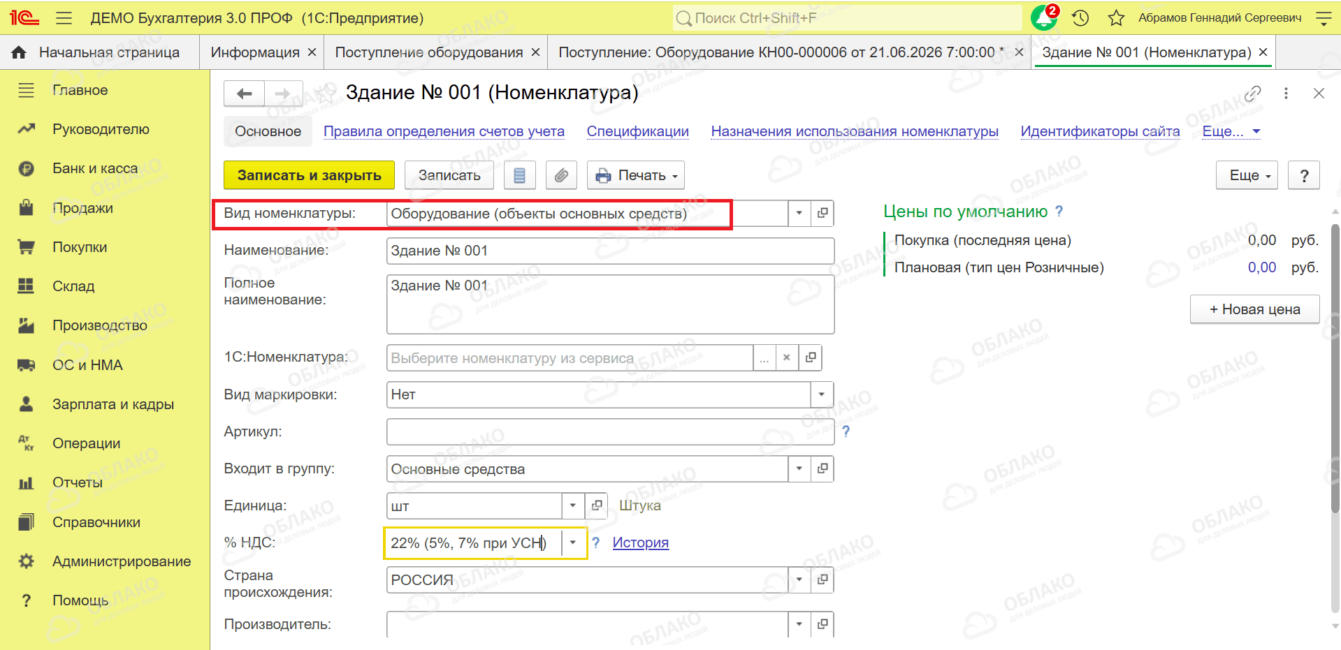Open history clock icon in top bar
Image resolution: width=1341 pixels, height=650 pixels.
coord(1080,18)
